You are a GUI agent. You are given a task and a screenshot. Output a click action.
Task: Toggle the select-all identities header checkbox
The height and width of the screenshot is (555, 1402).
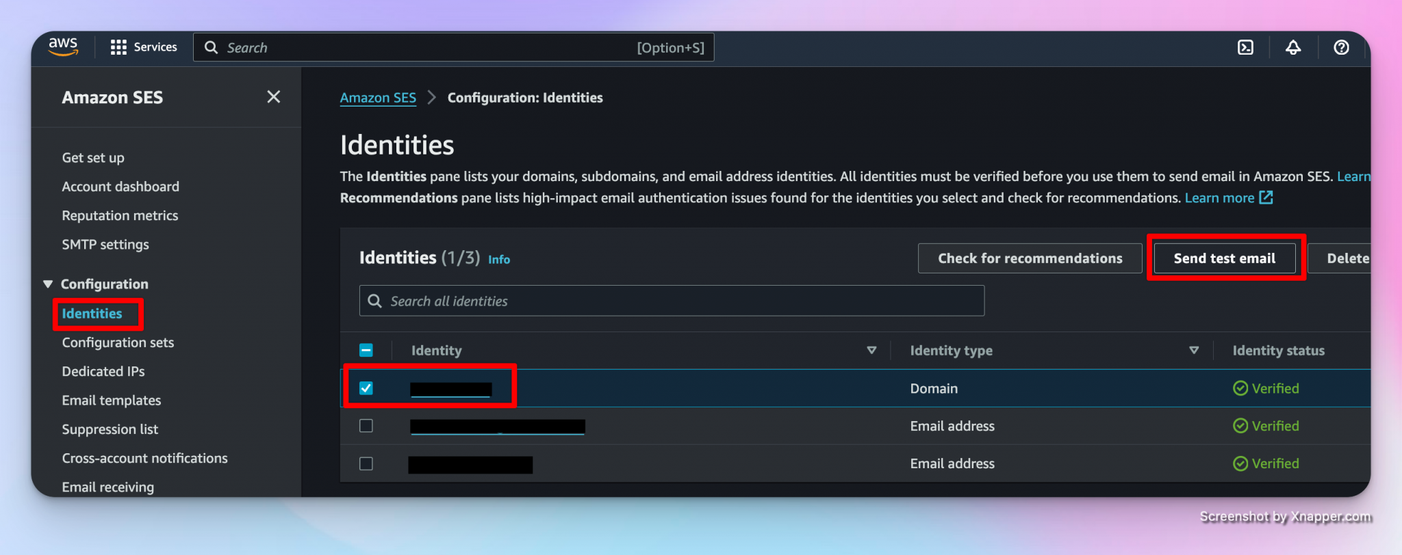(x=366, y=351)
